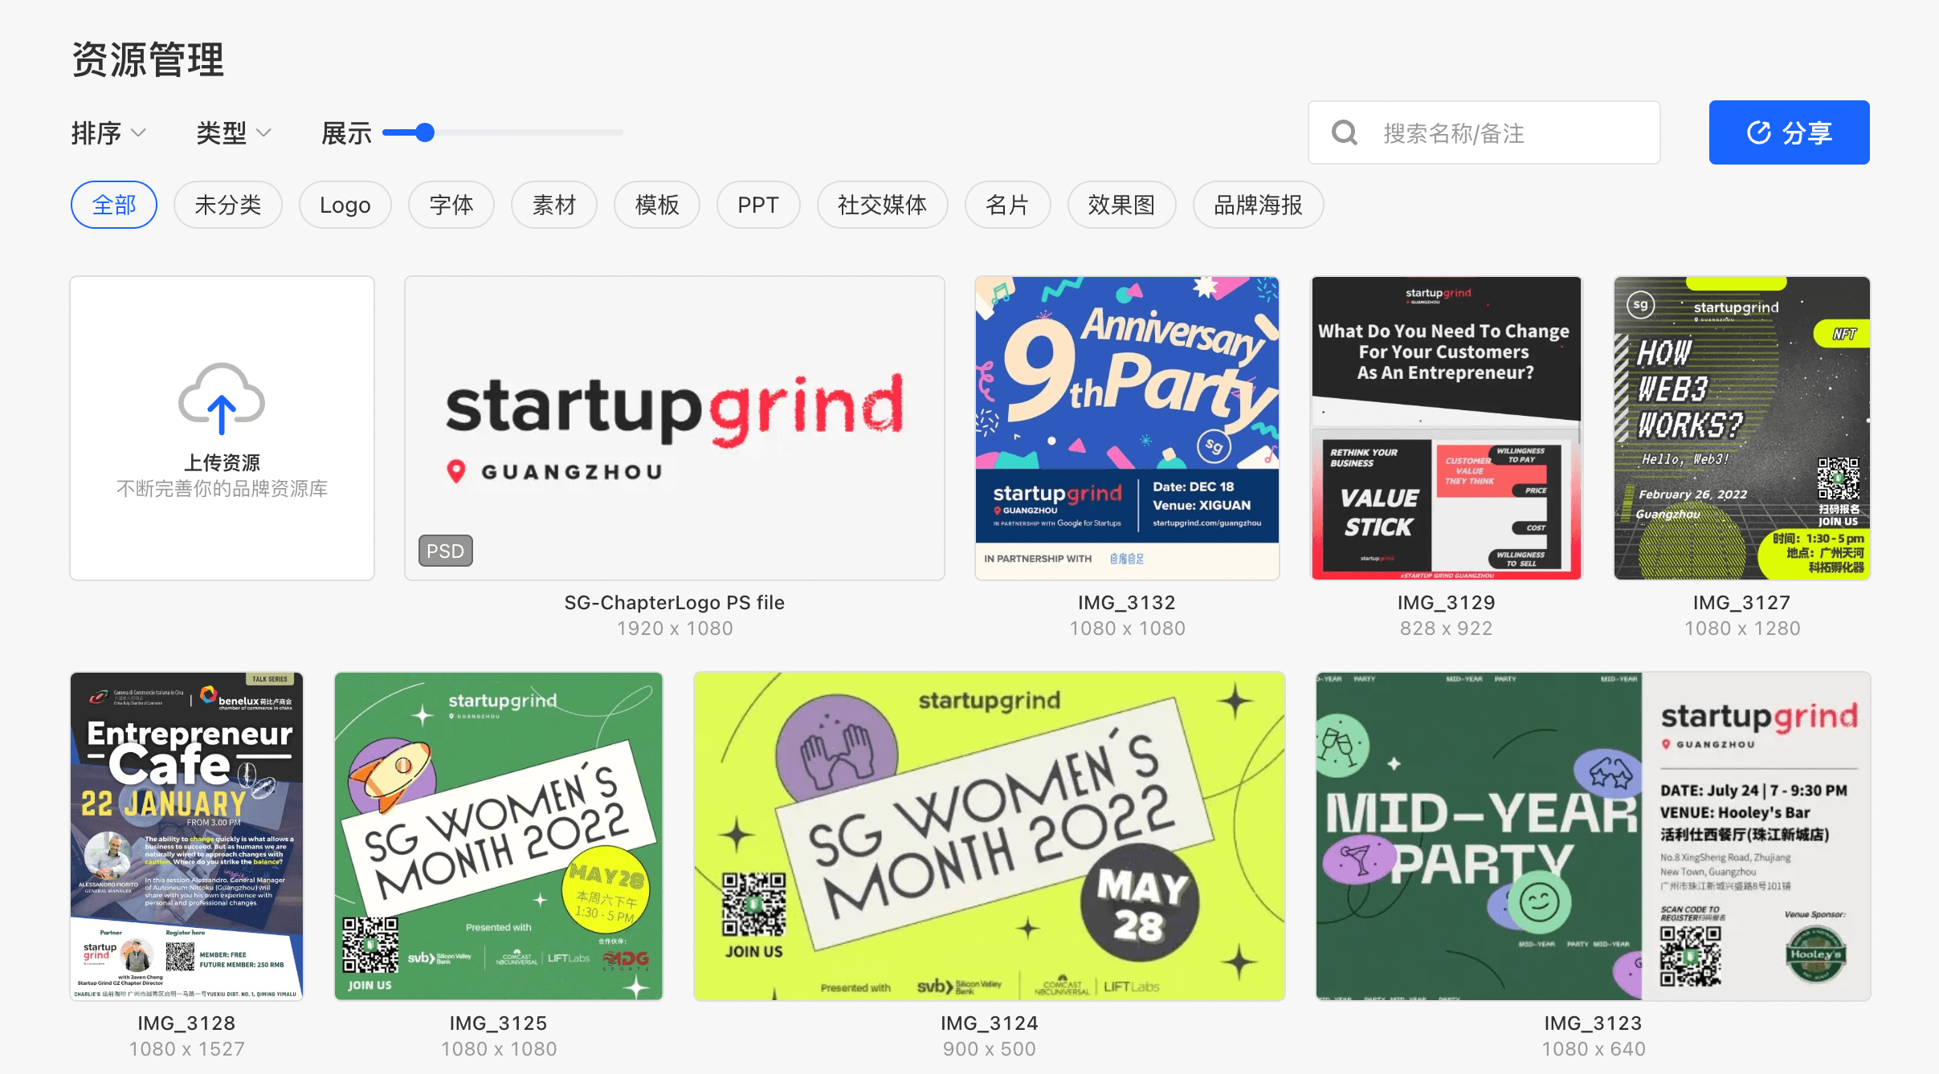Screen dimensions: 1939x1074
Task: Click the search magnifier icon
Action: click(1345, 132)
